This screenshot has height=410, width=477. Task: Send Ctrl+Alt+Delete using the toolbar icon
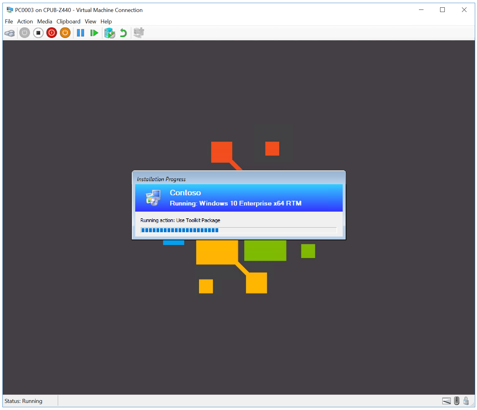9,33
